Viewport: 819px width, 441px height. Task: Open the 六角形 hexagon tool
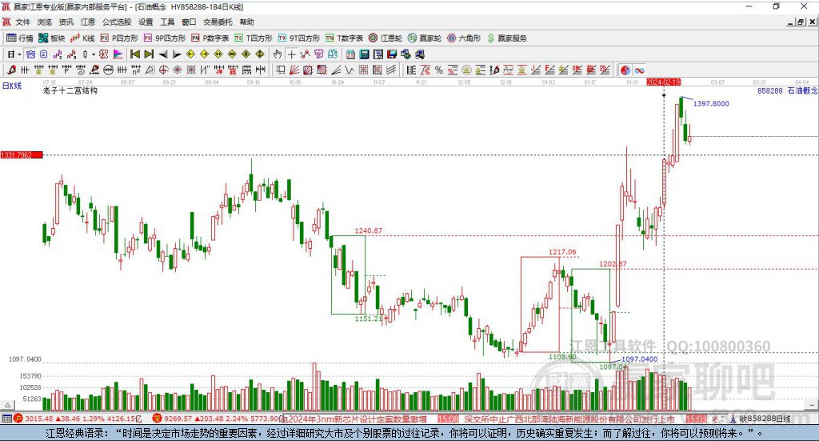tap(464, 38)
